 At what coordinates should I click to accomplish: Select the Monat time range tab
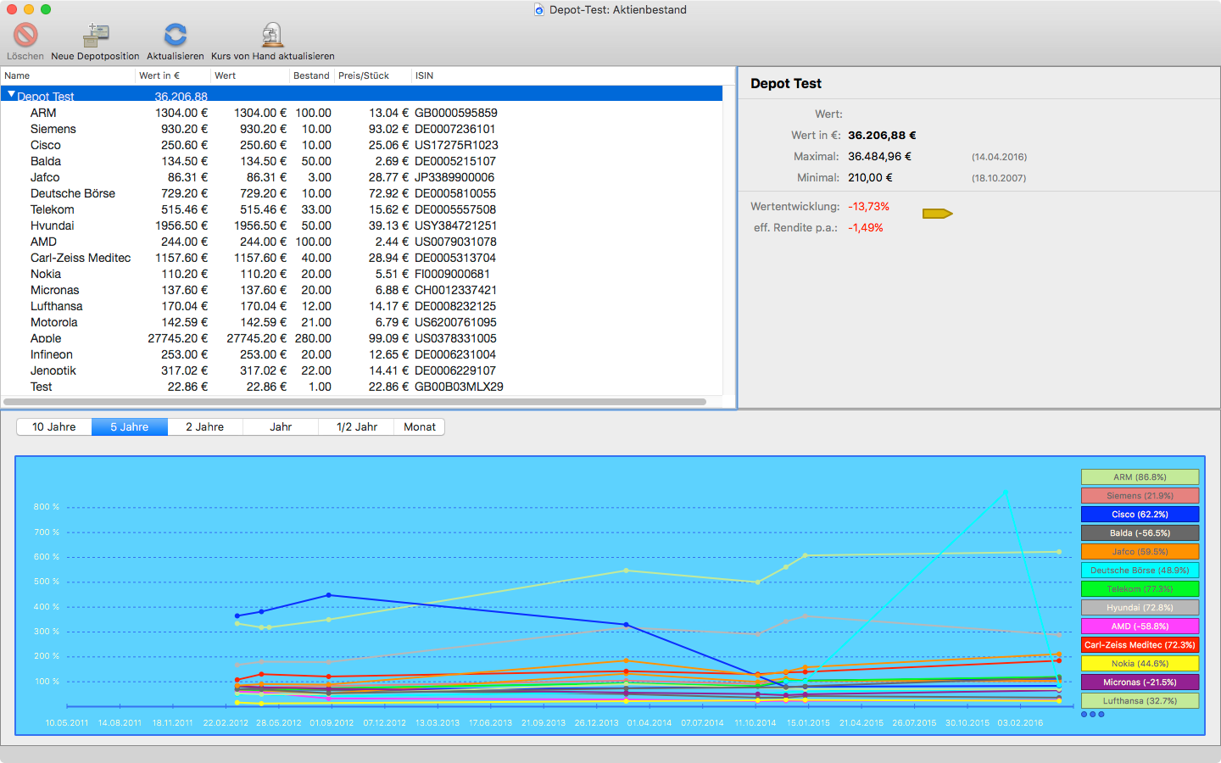[x=419, y=427]
